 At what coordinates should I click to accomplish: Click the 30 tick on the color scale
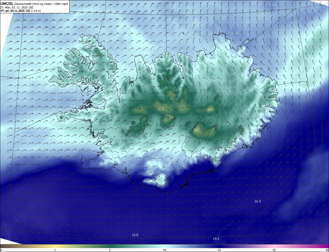[274, 250]
